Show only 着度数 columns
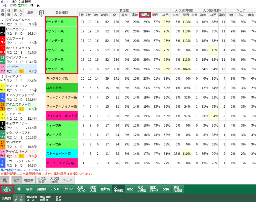256x202 pixels. pyautogui.click(x=29, y=180)
